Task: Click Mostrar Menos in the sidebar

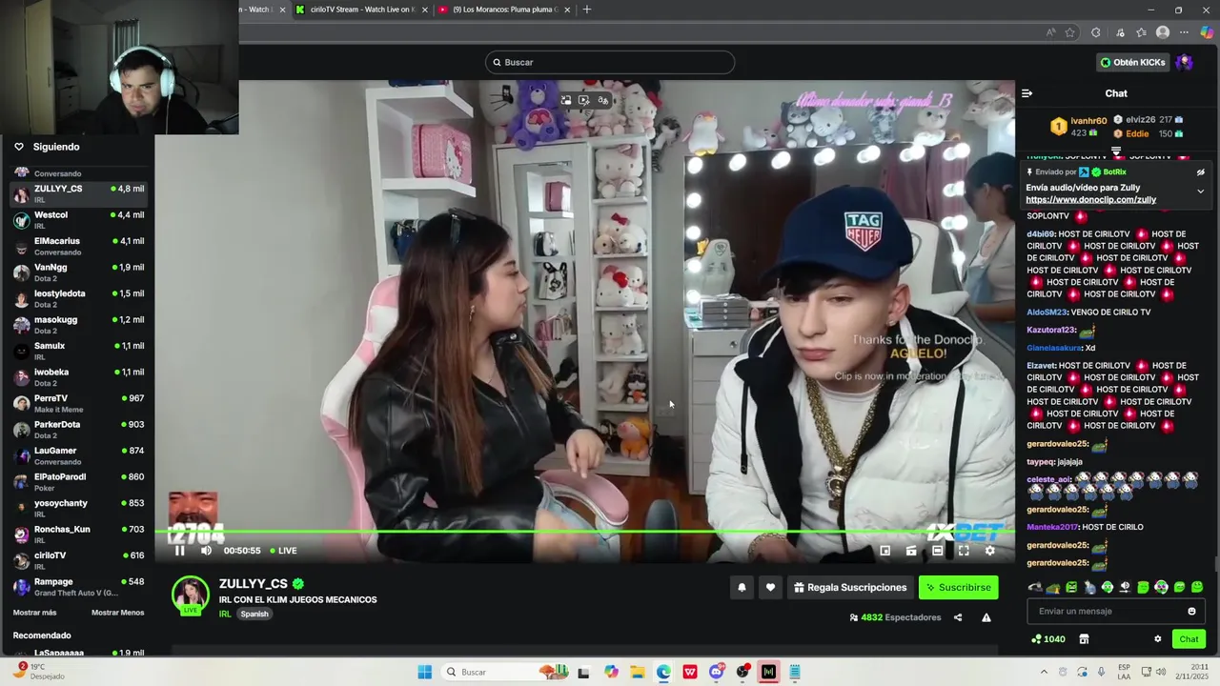Action: click(x=118, y=613)
